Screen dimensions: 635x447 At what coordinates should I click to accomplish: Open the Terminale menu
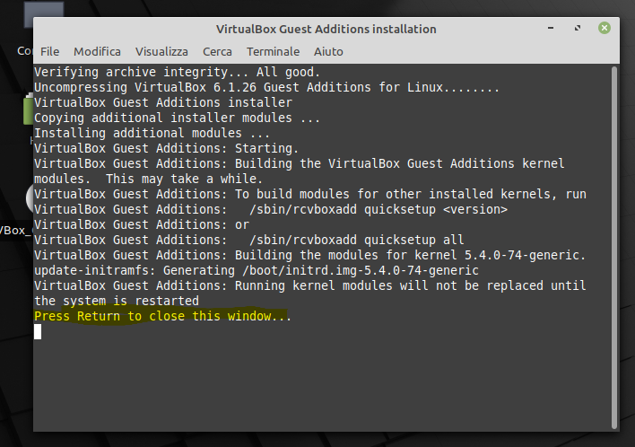tap(273, 52)
